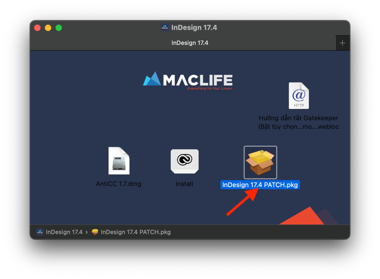This screenshot has width=380, height=279.
Task: Click the Install label under Creative Cloud
Action: [x=184, y=184]
